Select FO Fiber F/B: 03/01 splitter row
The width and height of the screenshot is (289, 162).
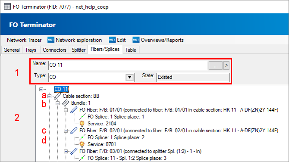[x=140, y=151]
